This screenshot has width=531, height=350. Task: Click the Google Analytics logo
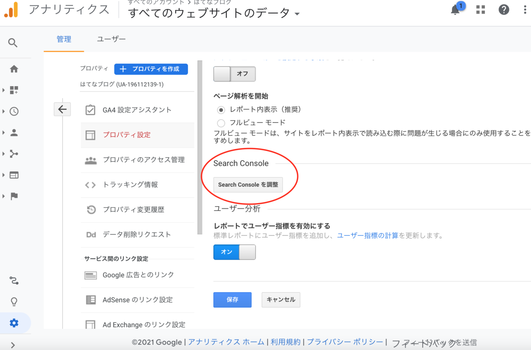(x=11, y=10)
